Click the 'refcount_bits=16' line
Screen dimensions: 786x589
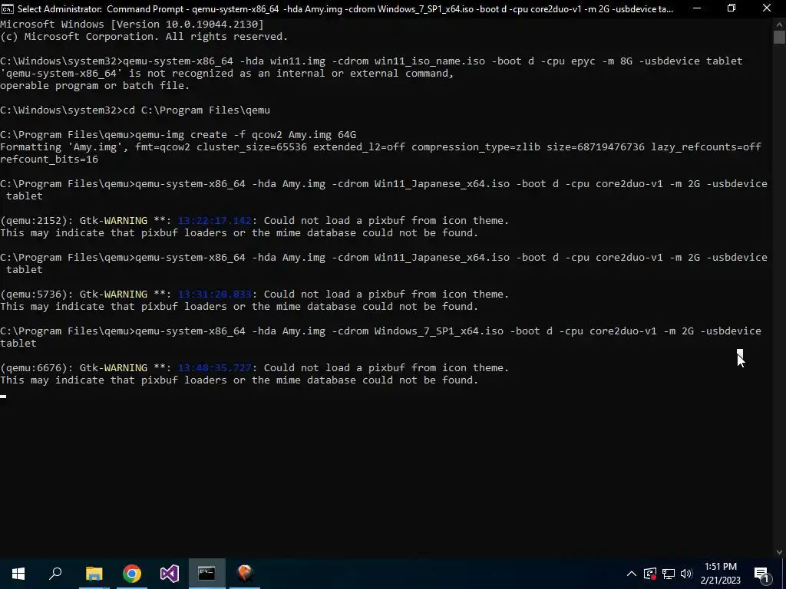coord(49,160)
